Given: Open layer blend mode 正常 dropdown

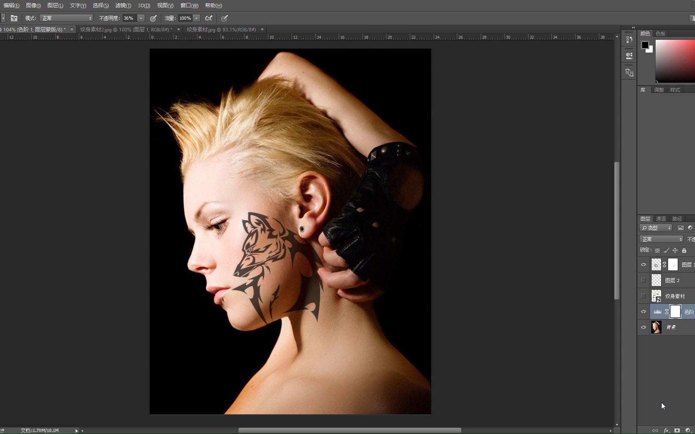Looking at the screenshot, I should 661,239.
